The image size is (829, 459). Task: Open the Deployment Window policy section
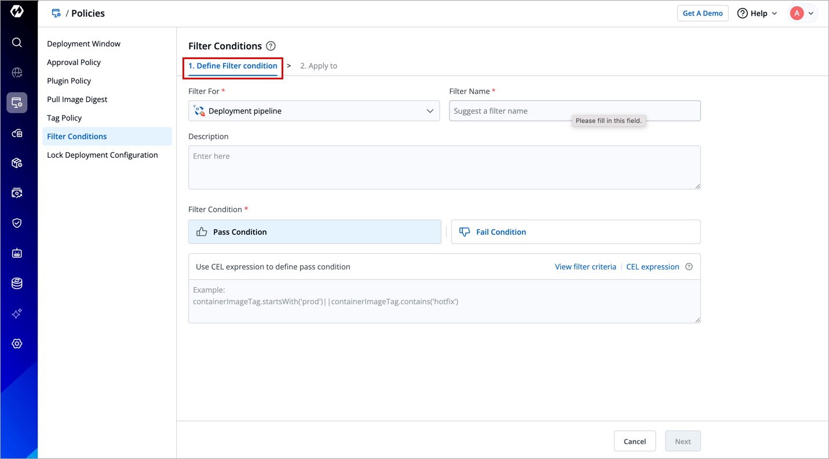click(x=84, y=44)
